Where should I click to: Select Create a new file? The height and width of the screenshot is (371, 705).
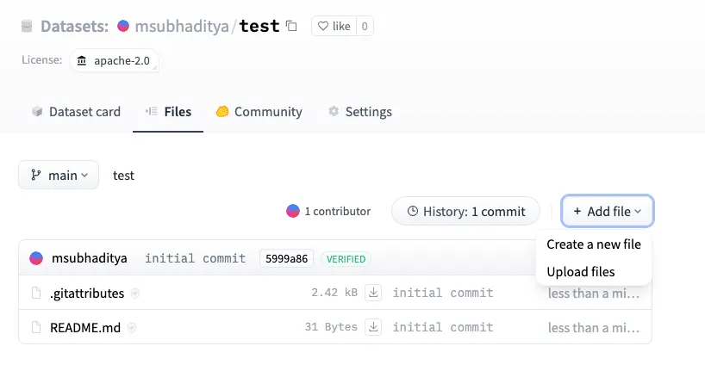coord(594,244)
